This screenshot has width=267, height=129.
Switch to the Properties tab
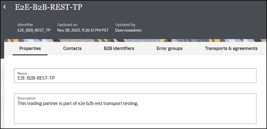coord(30,48)
